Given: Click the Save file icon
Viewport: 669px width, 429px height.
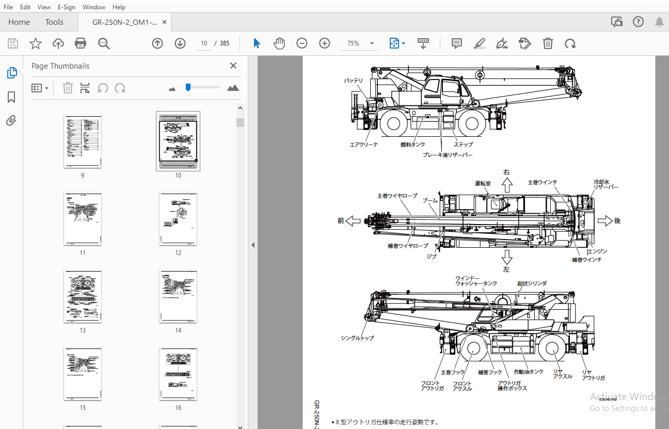Looking at the screenshot, I should pos(12,43).
